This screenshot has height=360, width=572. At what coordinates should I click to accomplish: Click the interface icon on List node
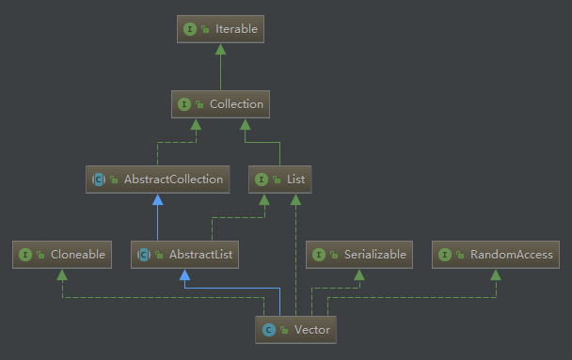pos(262,180)
